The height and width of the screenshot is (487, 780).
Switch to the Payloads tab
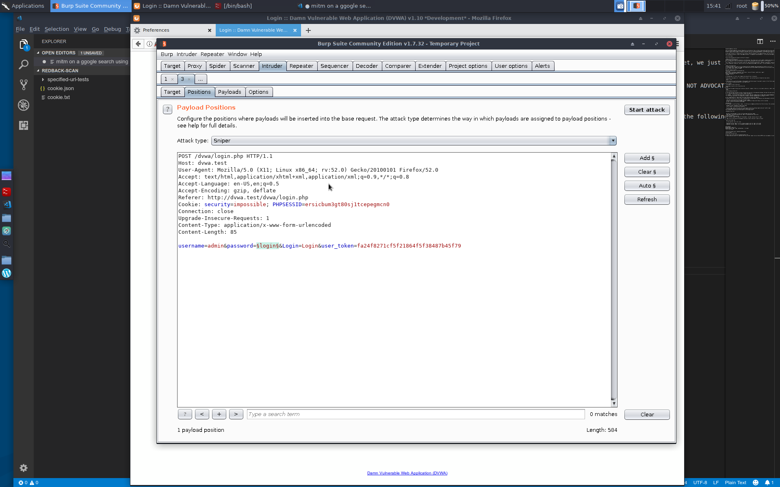click(x=230, y=92)
